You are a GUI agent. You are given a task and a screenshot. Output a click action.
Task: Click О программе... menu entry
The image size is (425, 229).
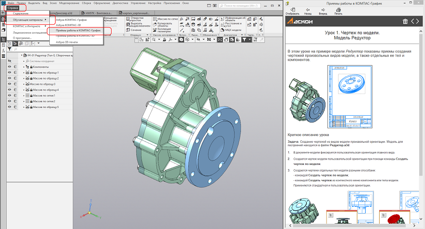pyautogui.click(x=22, y=37)
